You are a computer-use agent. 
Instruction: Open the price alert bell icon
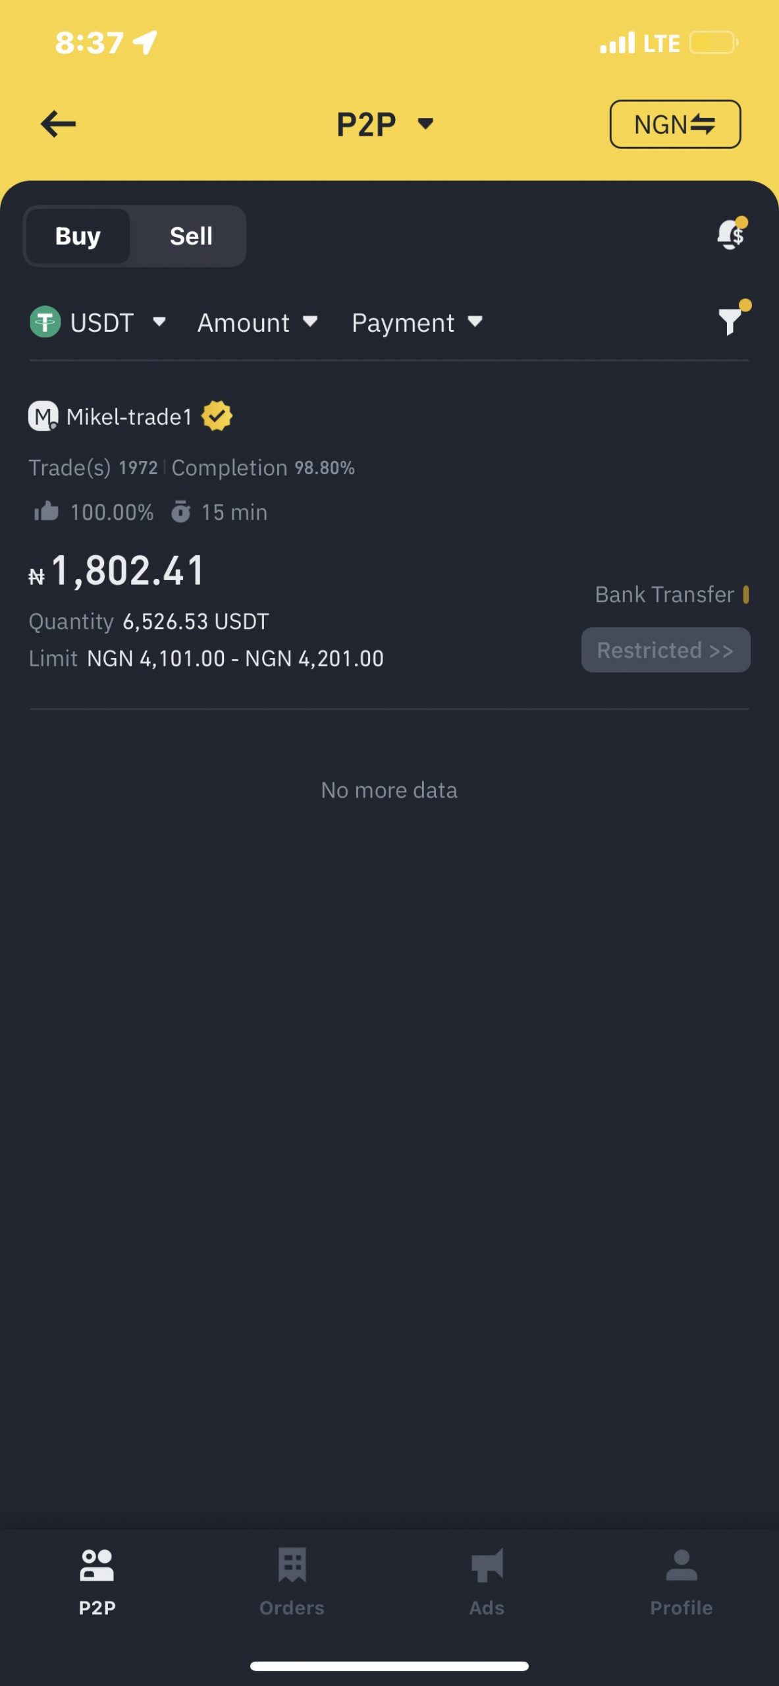pyautogui.click(x=731, y=234)
